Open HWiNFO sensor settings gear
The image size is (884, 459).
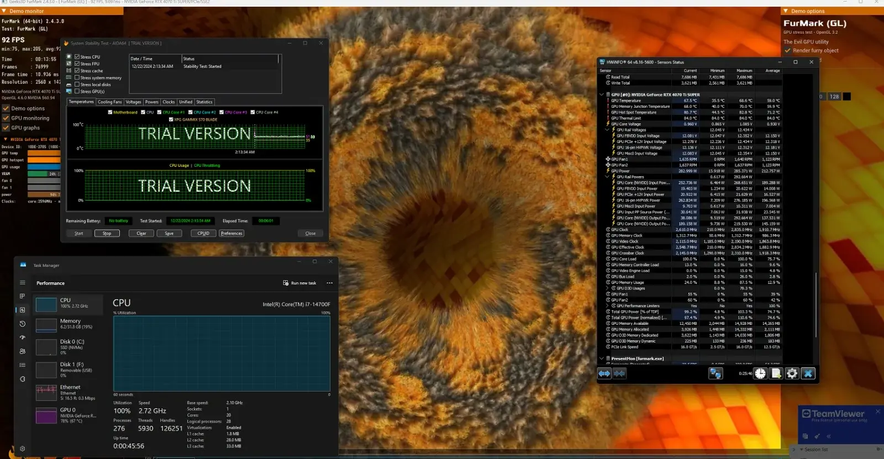coord(792,374)
